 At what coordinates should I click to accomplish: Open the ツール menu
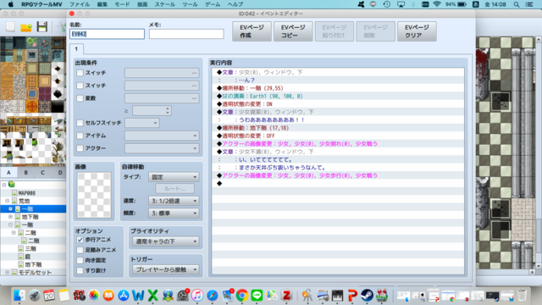(x=190, y=4)
